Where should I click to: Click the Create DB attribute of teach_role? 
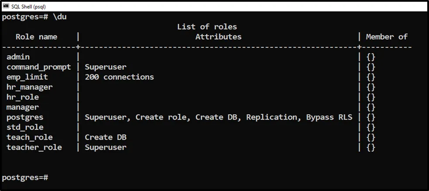tap(106, 137)
